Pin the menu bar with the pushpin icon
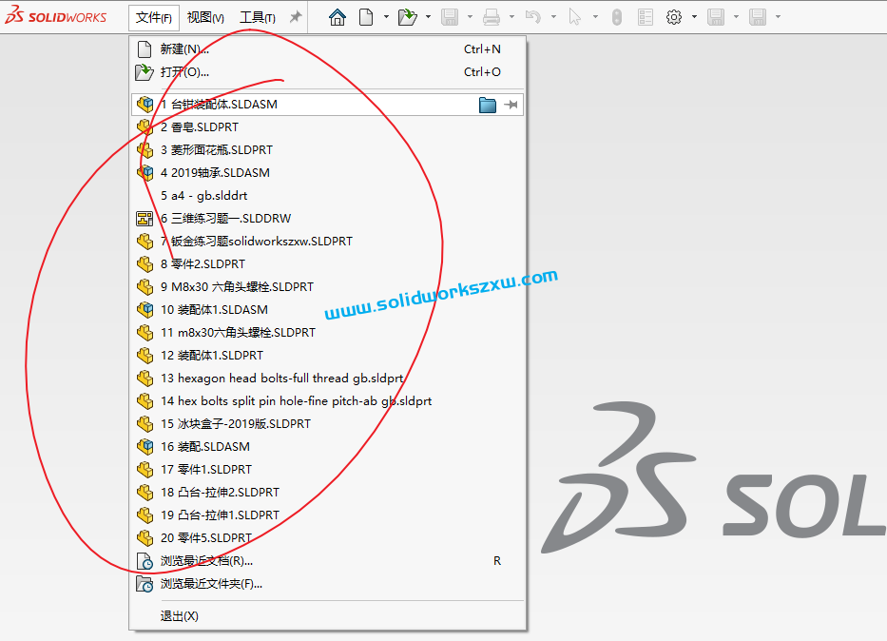 pyautogui.click(x=298, y=15)
